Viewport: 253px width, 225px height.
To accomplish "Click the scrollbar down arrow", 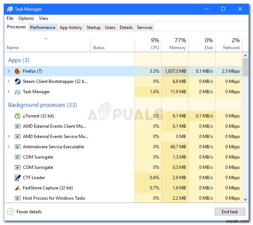I will click(245, 200).
